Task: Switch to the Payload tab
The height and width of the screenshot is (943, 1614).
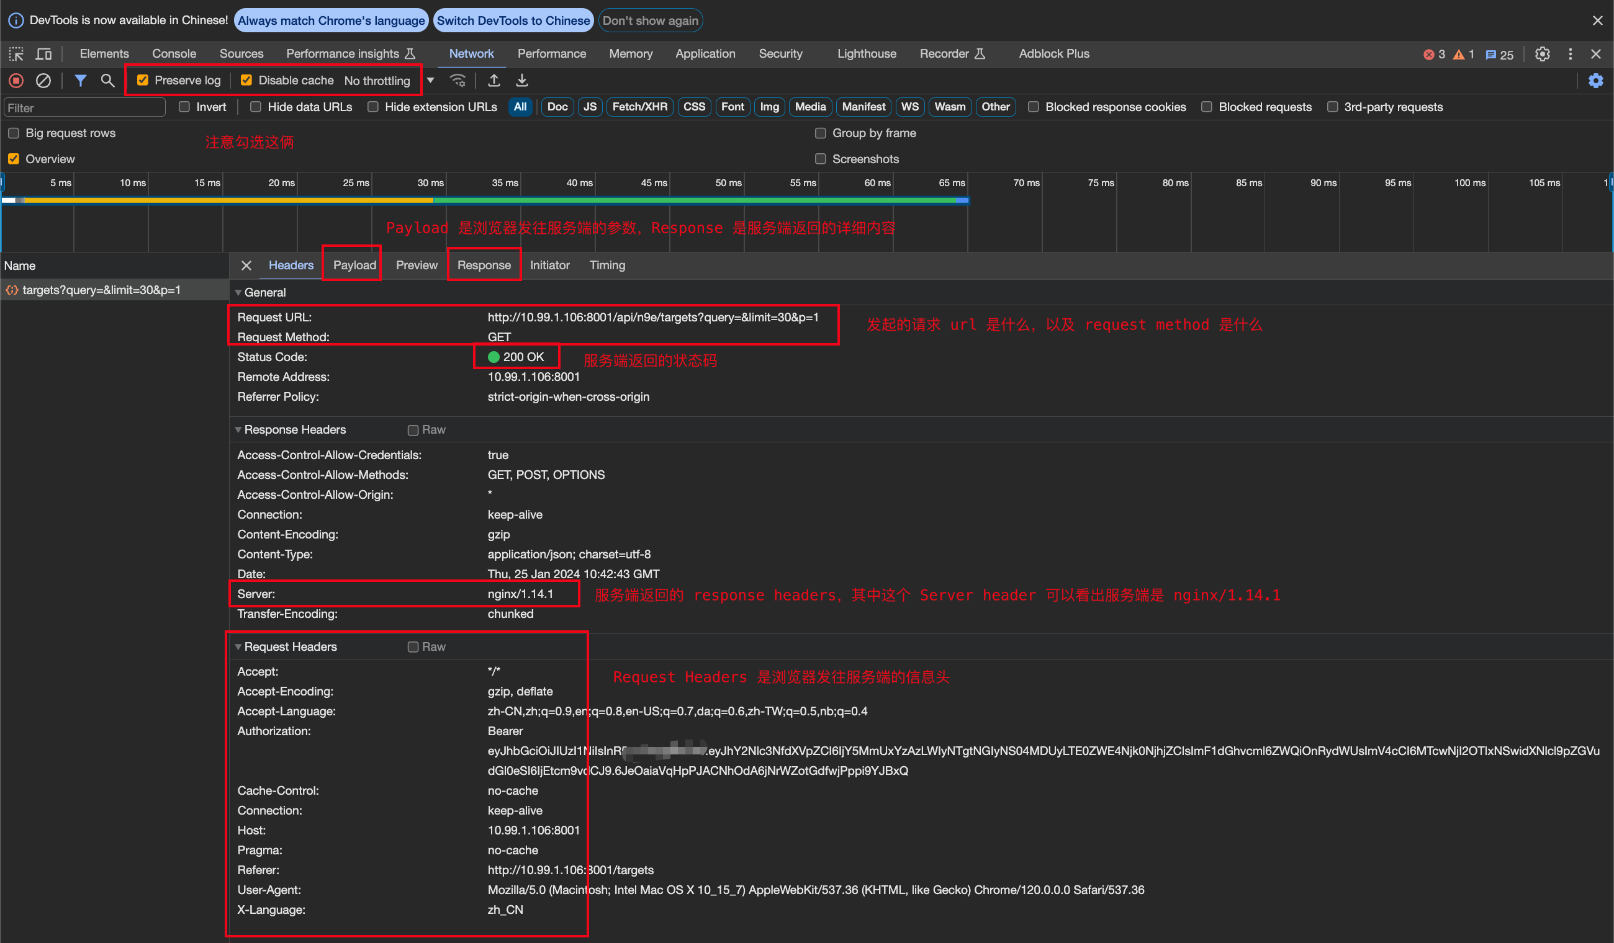Action: coord(354,265)
